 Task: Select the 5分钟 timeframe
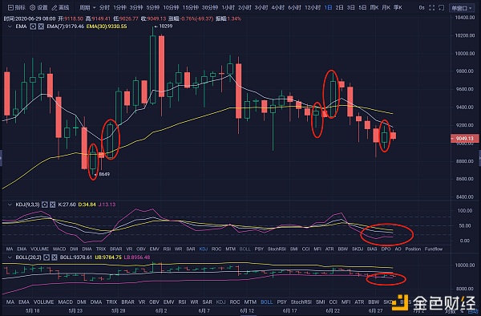coord(152,7)
